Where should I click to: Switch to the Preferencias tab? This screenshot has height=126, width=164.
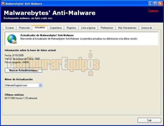107,28
